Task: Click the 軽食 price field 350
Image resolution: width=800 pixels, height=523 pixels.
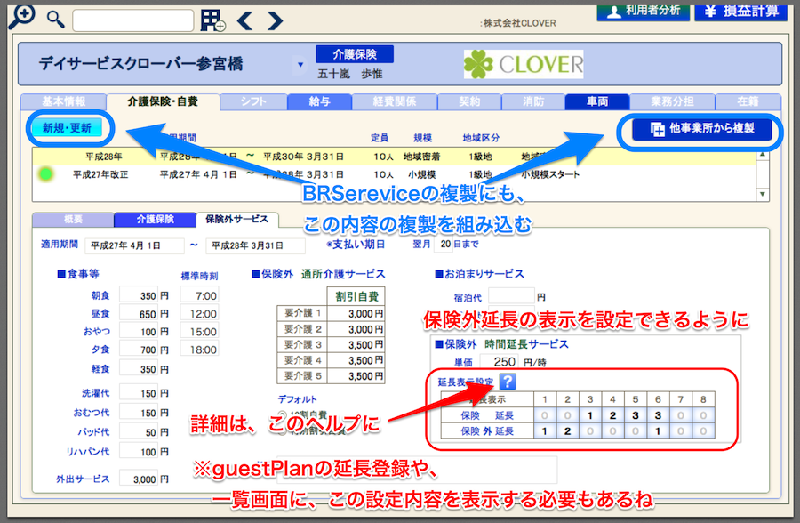Action: (139, 369)
